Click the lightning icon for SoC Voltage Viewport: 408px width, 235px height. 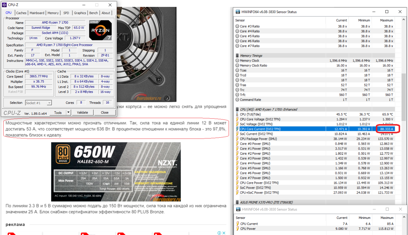click(237, 124)
